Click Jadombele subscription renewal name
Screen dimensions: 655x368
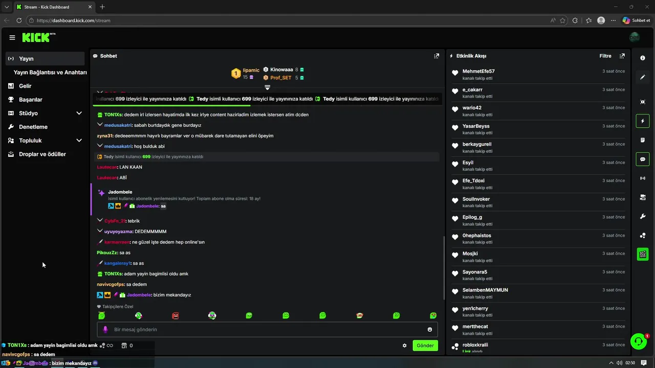click(120, 192)
